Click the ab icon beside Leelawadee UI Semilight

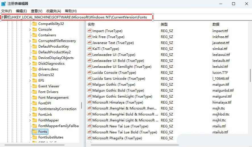pyautogui.click(x=89, y=66)
